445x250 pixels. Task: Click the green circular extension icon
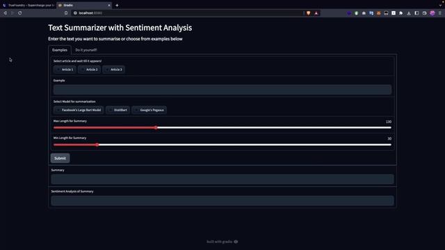pos(357,13)
